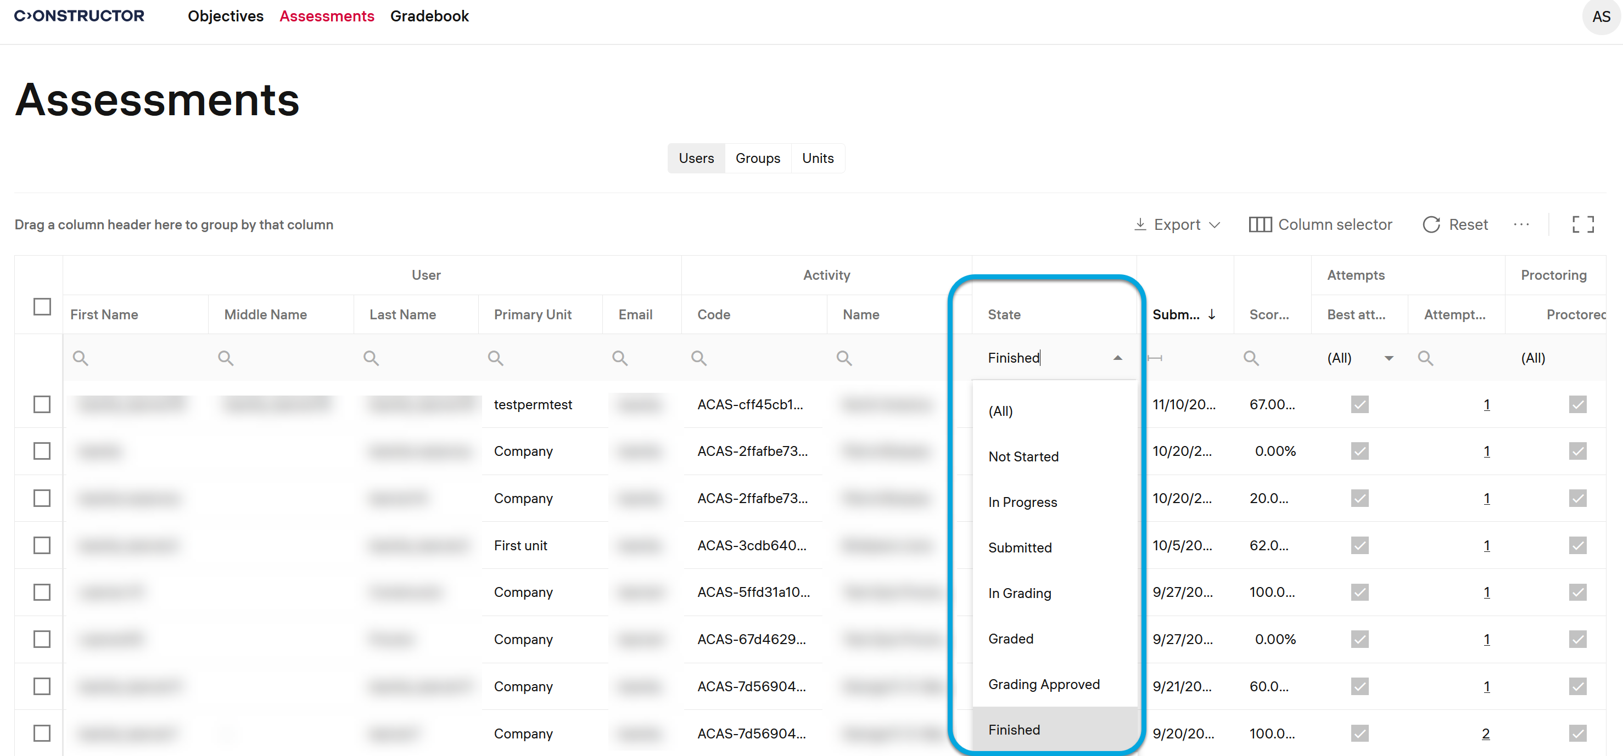
Task: Click search icon in Code filter
Action: click(698, 358)
